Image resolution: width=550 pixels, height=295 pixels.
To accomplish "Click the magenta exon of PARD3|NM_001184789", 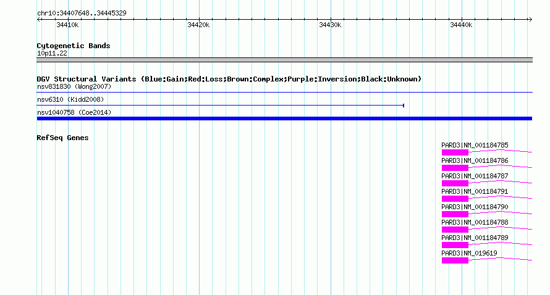I will pyautogui.click(x=455, y=245).
